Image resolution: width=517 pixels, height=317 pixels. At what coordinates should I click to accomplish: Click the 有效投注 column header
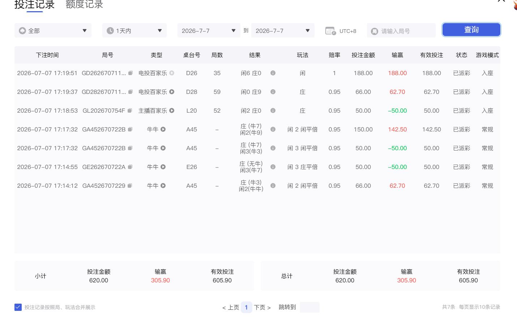(432, 55)
